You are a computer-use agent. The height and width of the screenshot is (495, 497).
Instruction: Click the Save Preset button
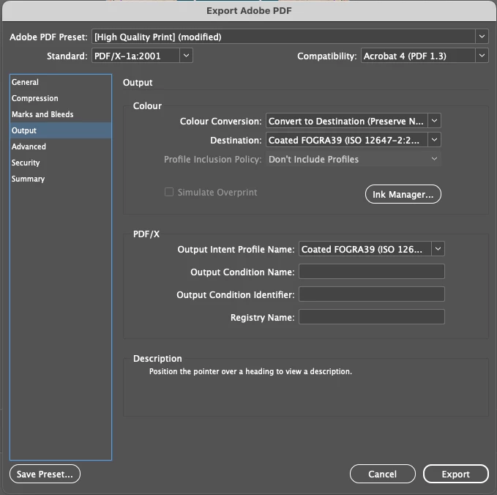click(45, 474)
